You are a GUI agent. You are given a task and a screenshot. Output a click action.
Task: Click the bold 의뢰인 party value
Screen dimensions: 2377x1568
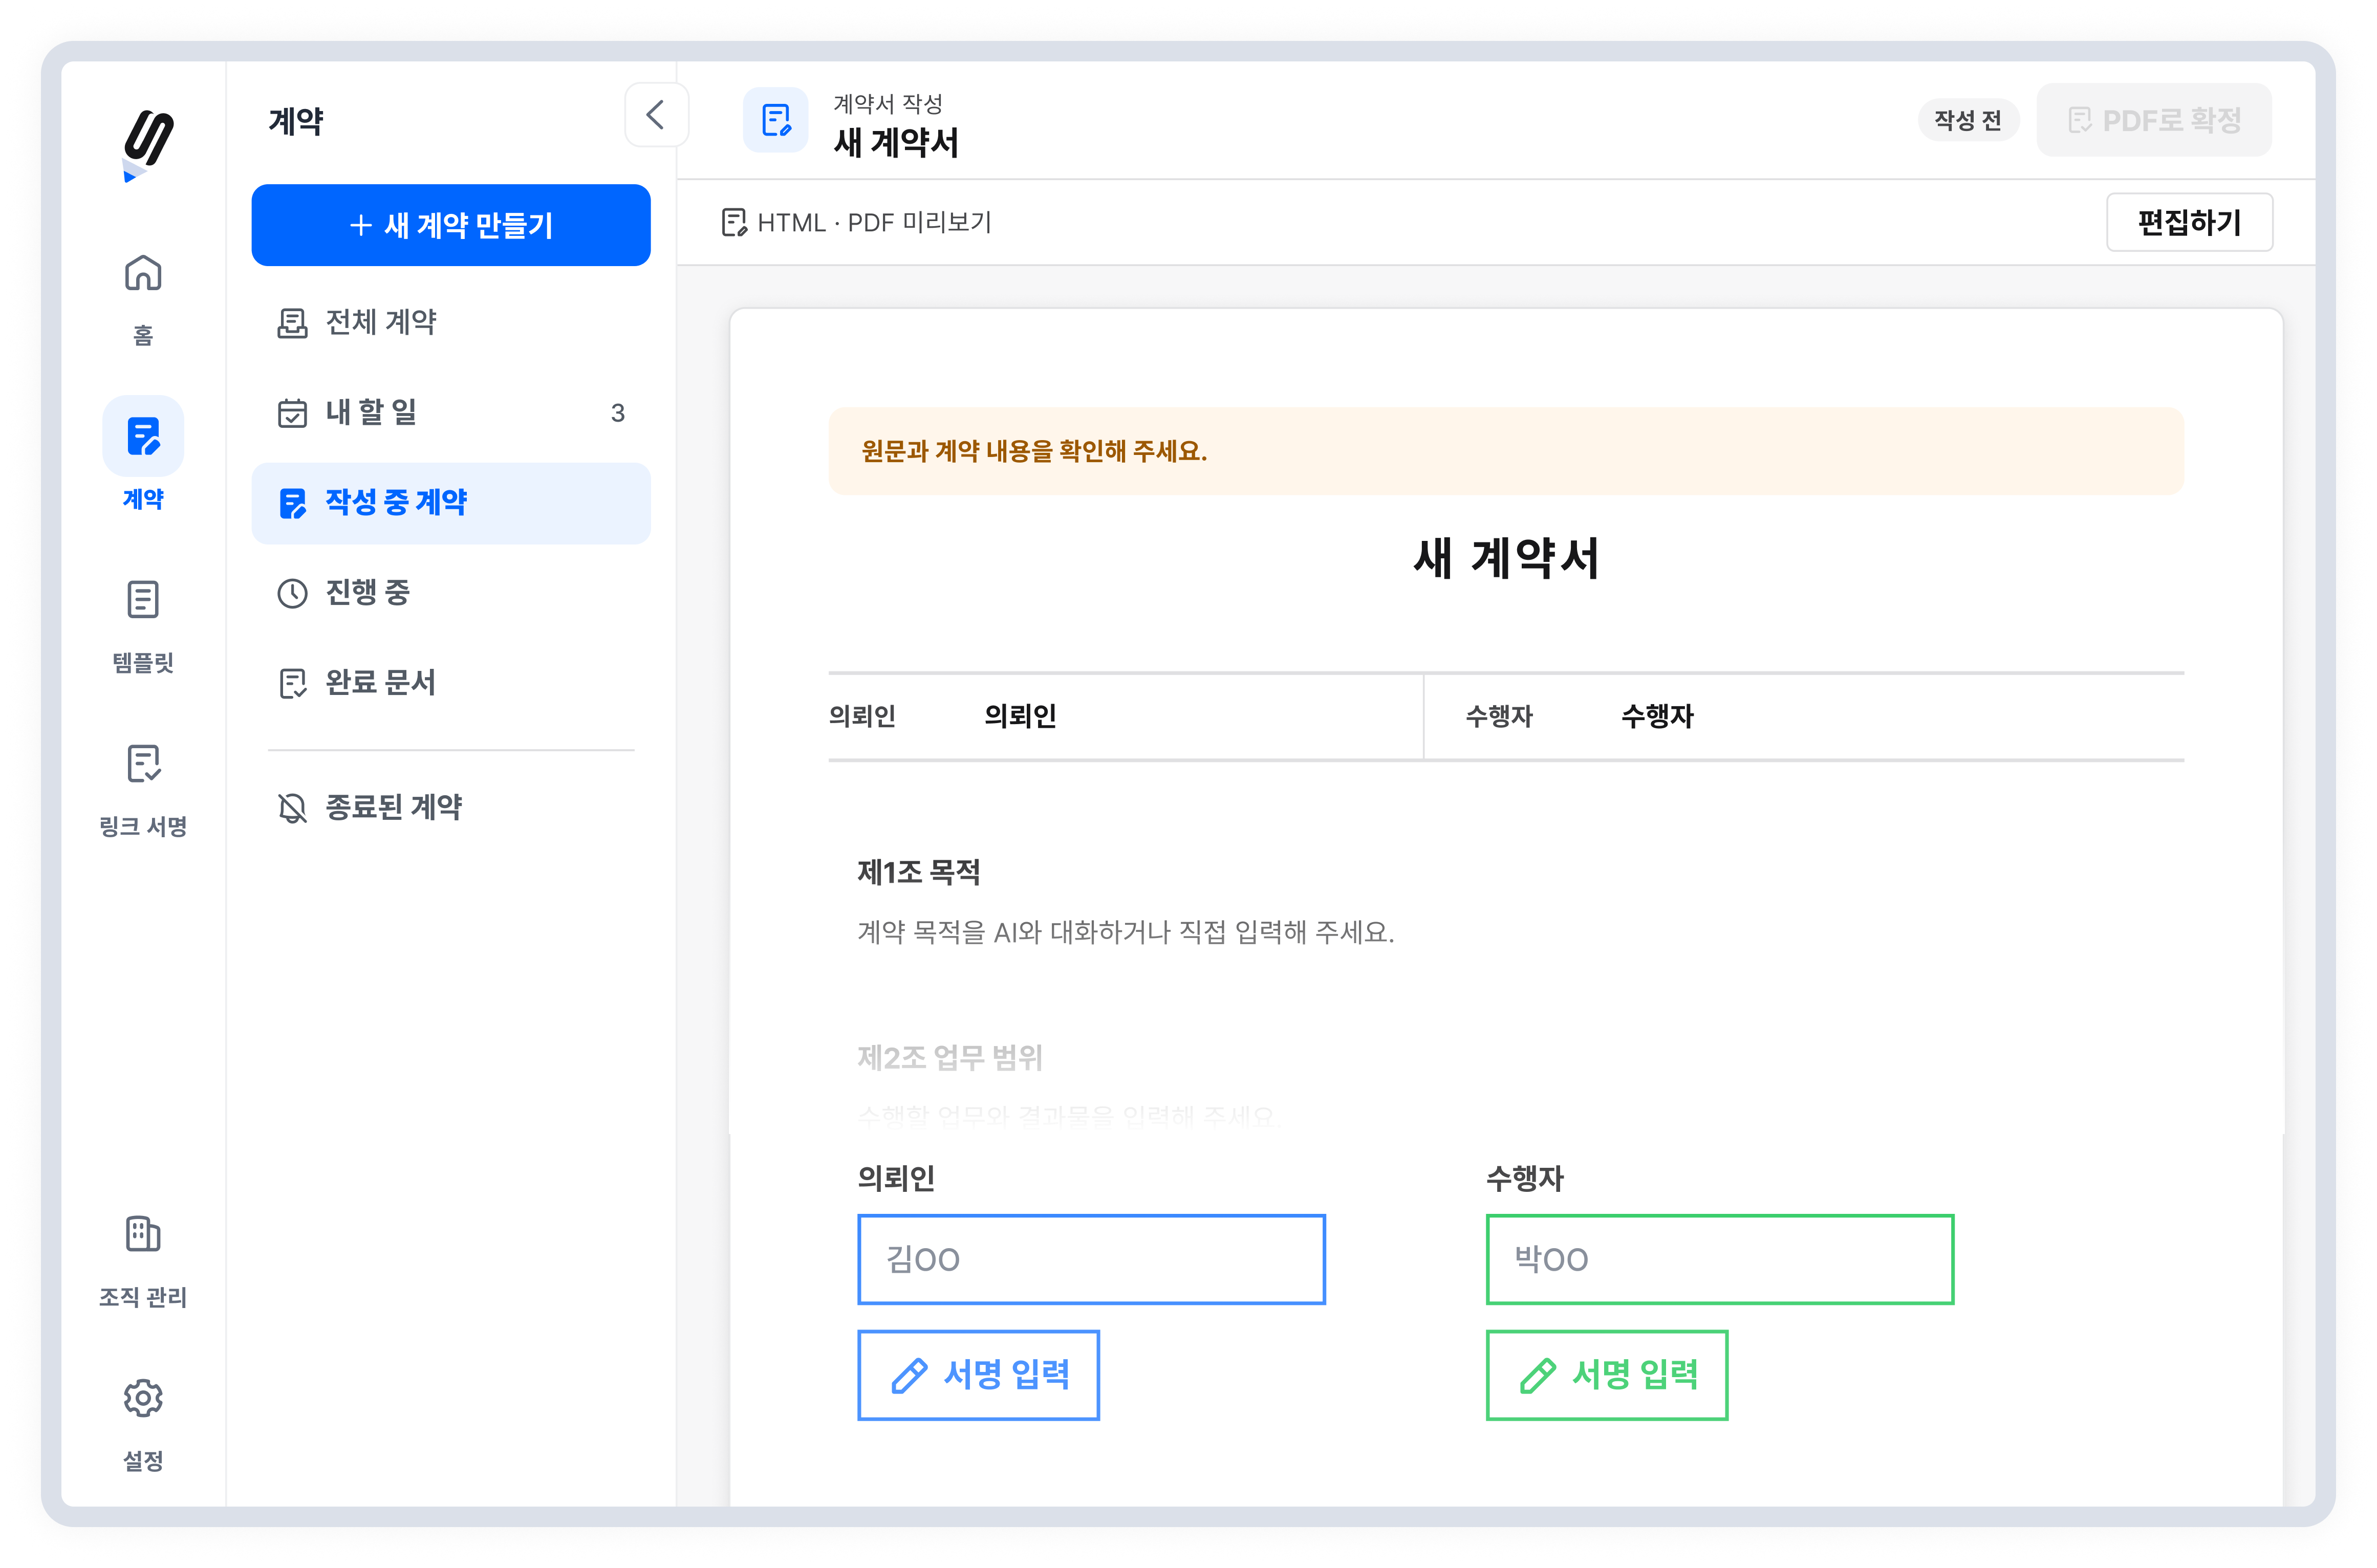pos(1020,716)
